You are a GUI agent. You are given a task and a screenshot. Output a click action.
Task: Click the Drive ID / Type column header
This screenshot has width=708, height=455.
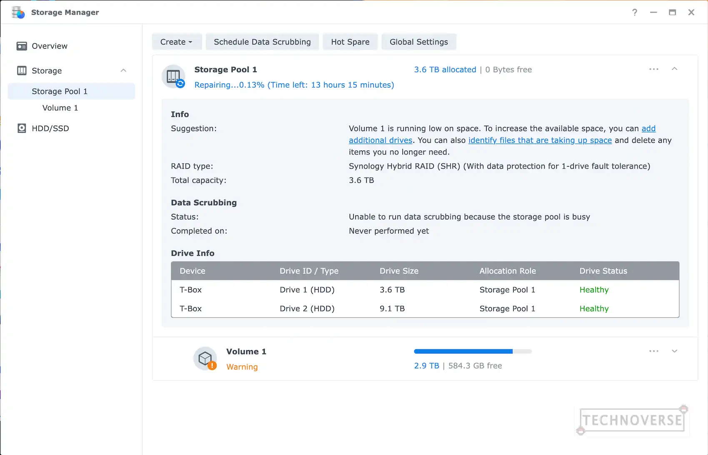pos(309,271)
